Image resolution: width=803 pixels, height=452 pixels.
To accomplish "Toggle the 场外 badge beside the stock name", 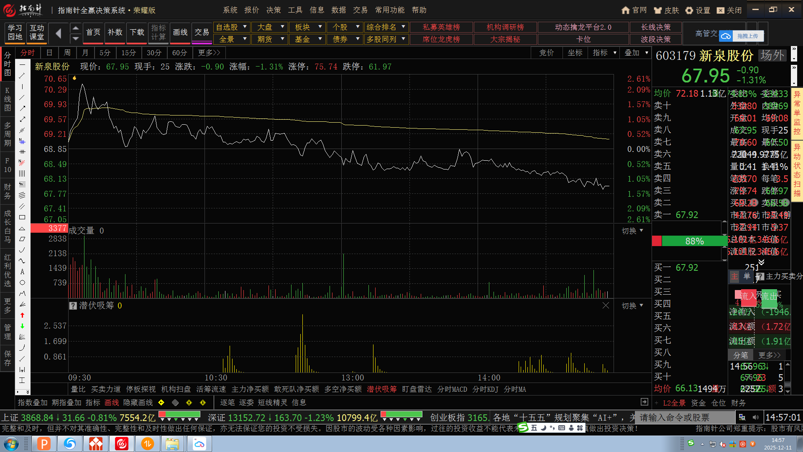I will 773,55.
